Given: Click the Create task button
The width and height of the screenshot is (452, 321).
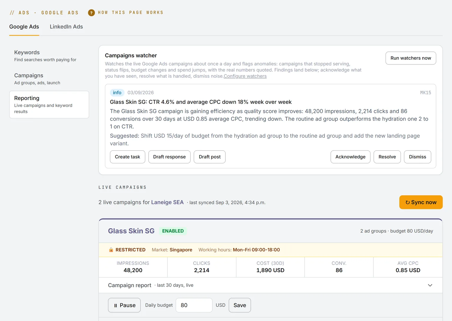Looking at the screenshot, I should [x=127, y=157].
